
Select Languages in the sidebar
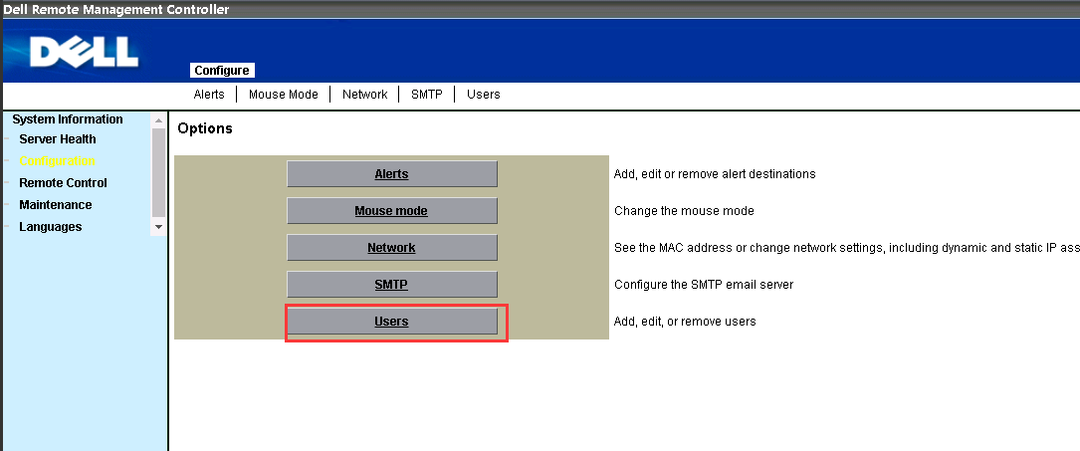[51, 227]
